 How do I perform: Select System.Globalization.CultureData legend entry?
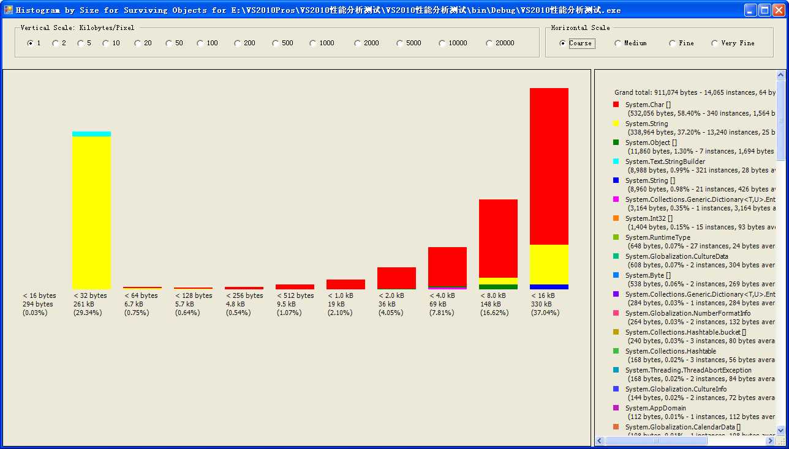(677, 257)
